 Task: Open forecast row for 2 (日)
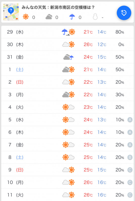click(67, 82)
